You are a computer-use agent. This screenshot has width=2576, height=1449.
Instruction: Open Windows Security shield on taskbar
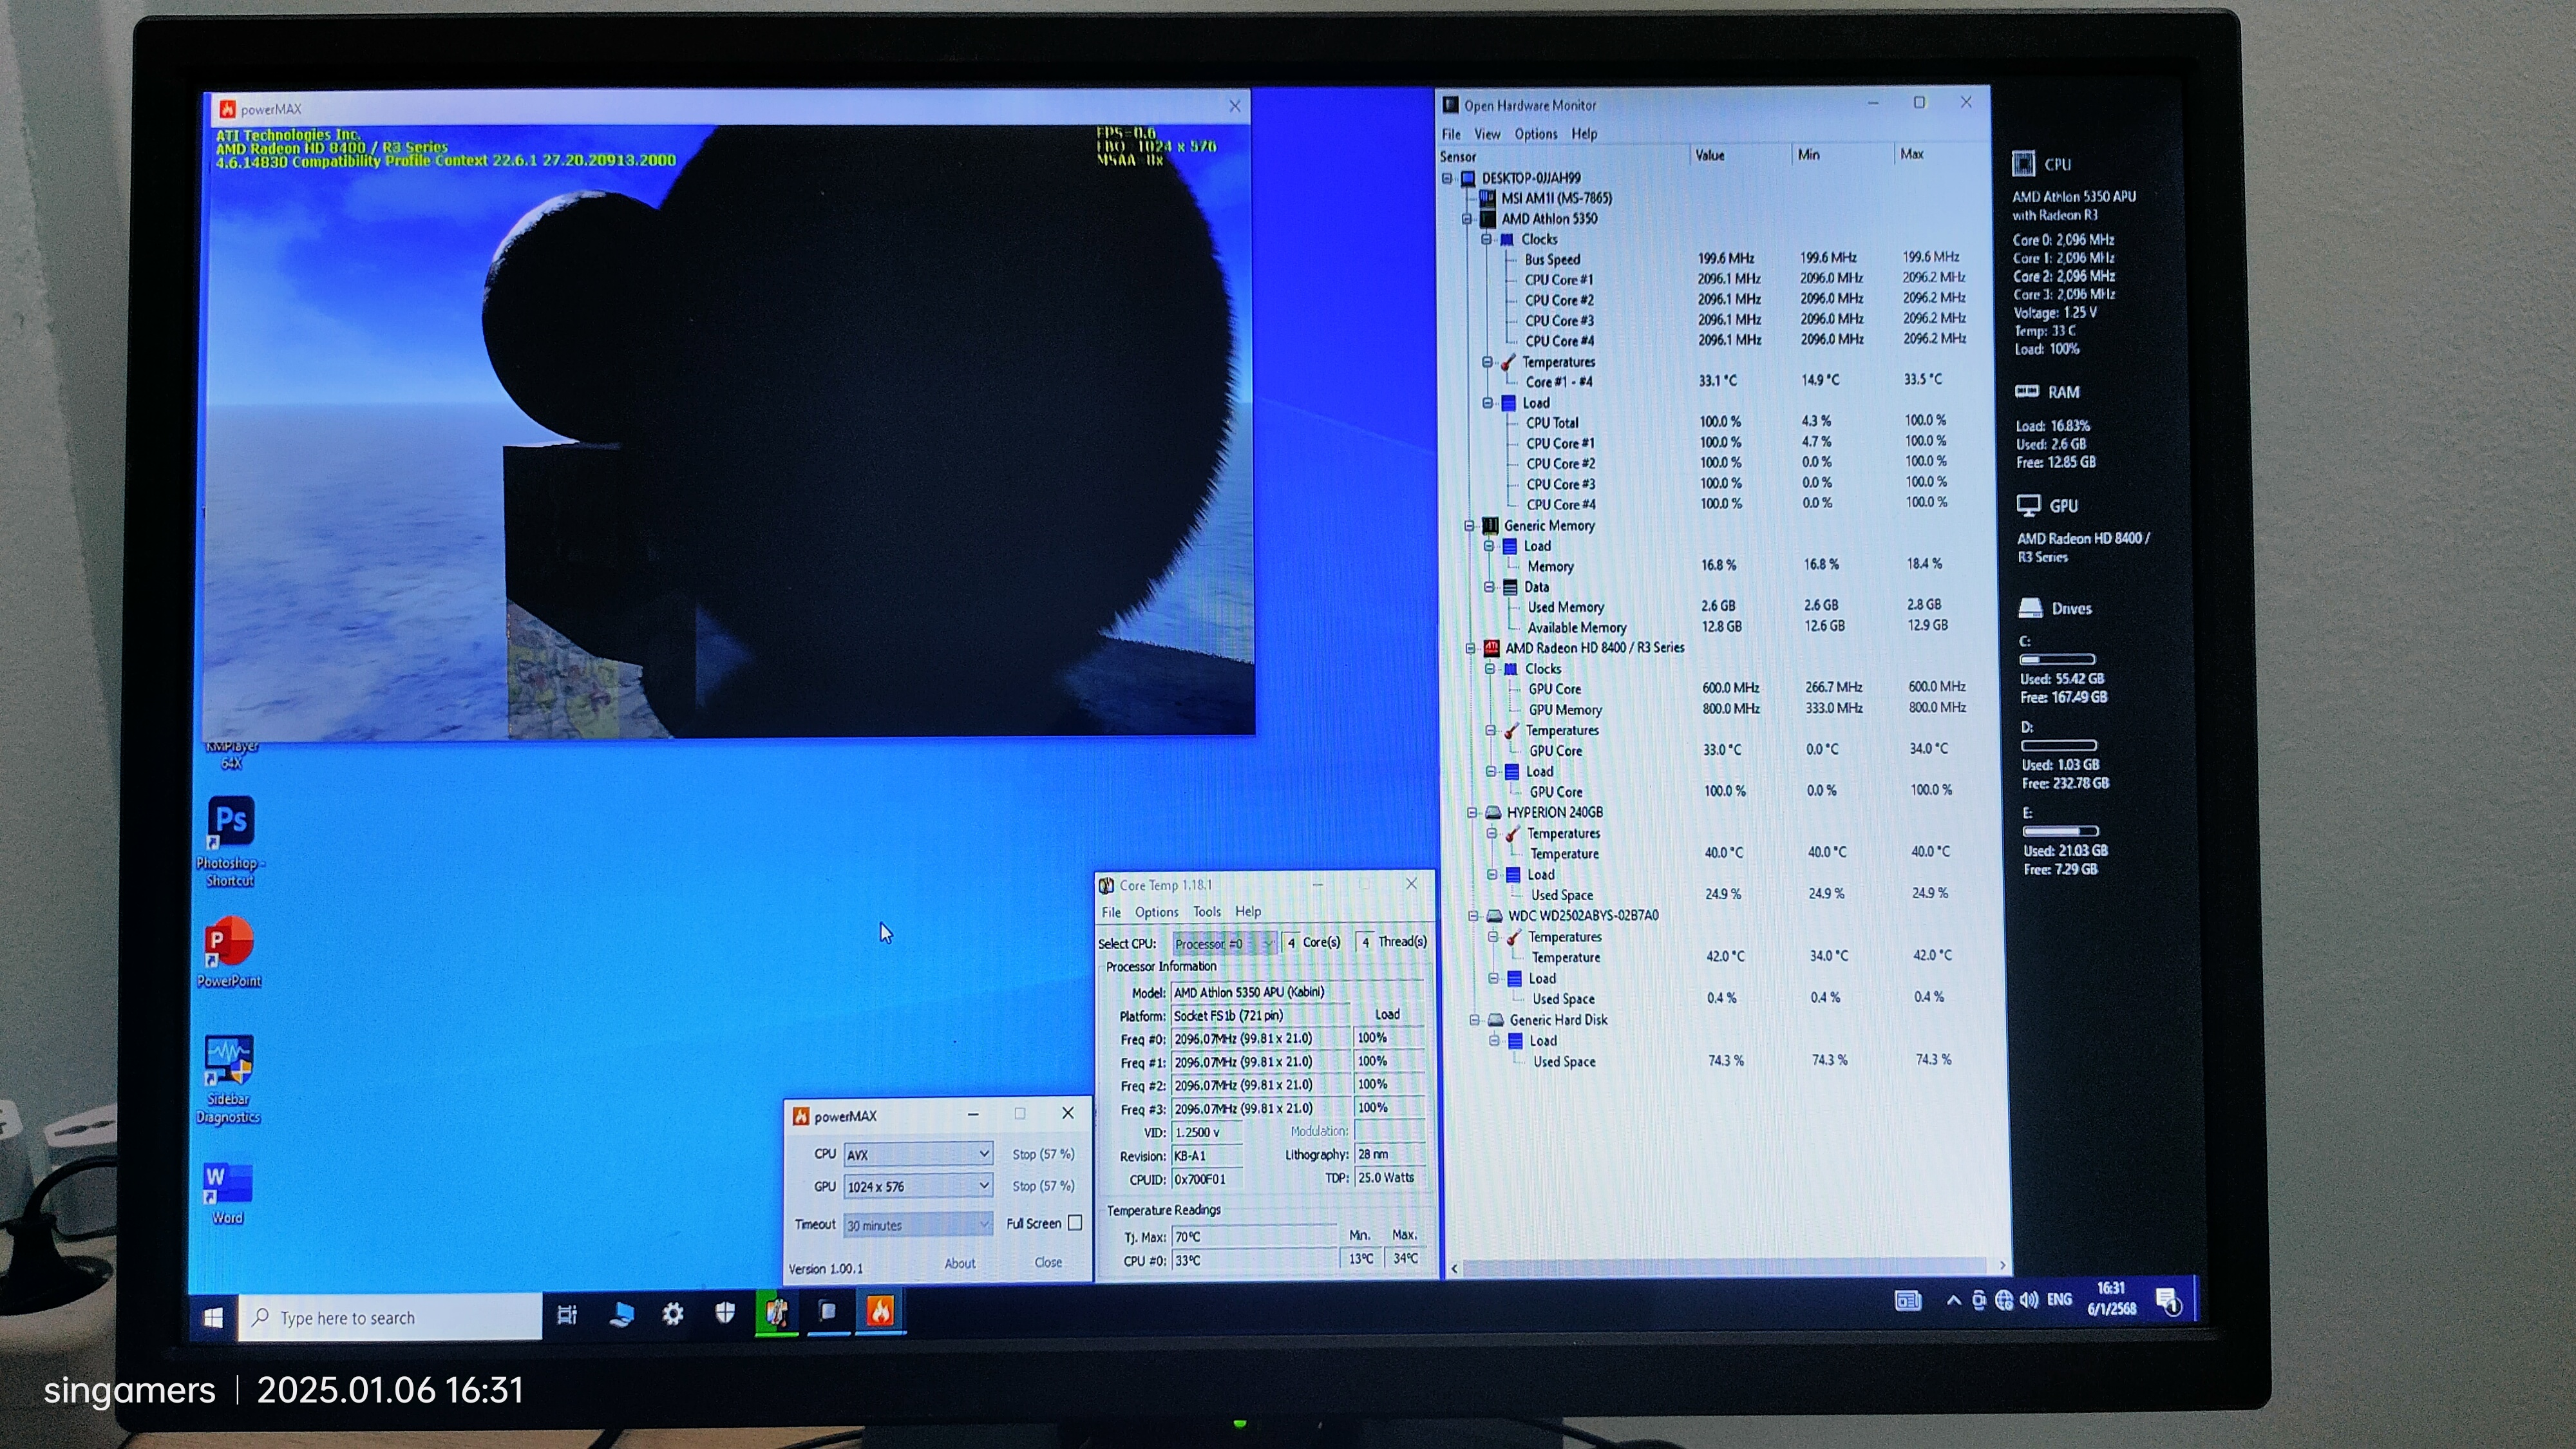click(725, 1312)
